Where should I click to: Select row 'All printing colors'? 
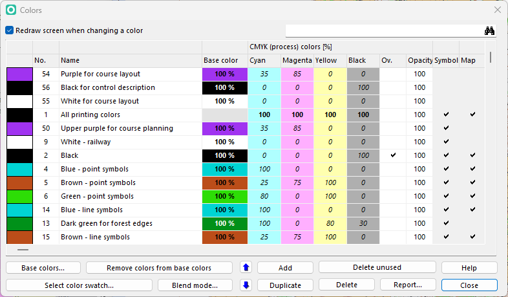coord(246,115)
